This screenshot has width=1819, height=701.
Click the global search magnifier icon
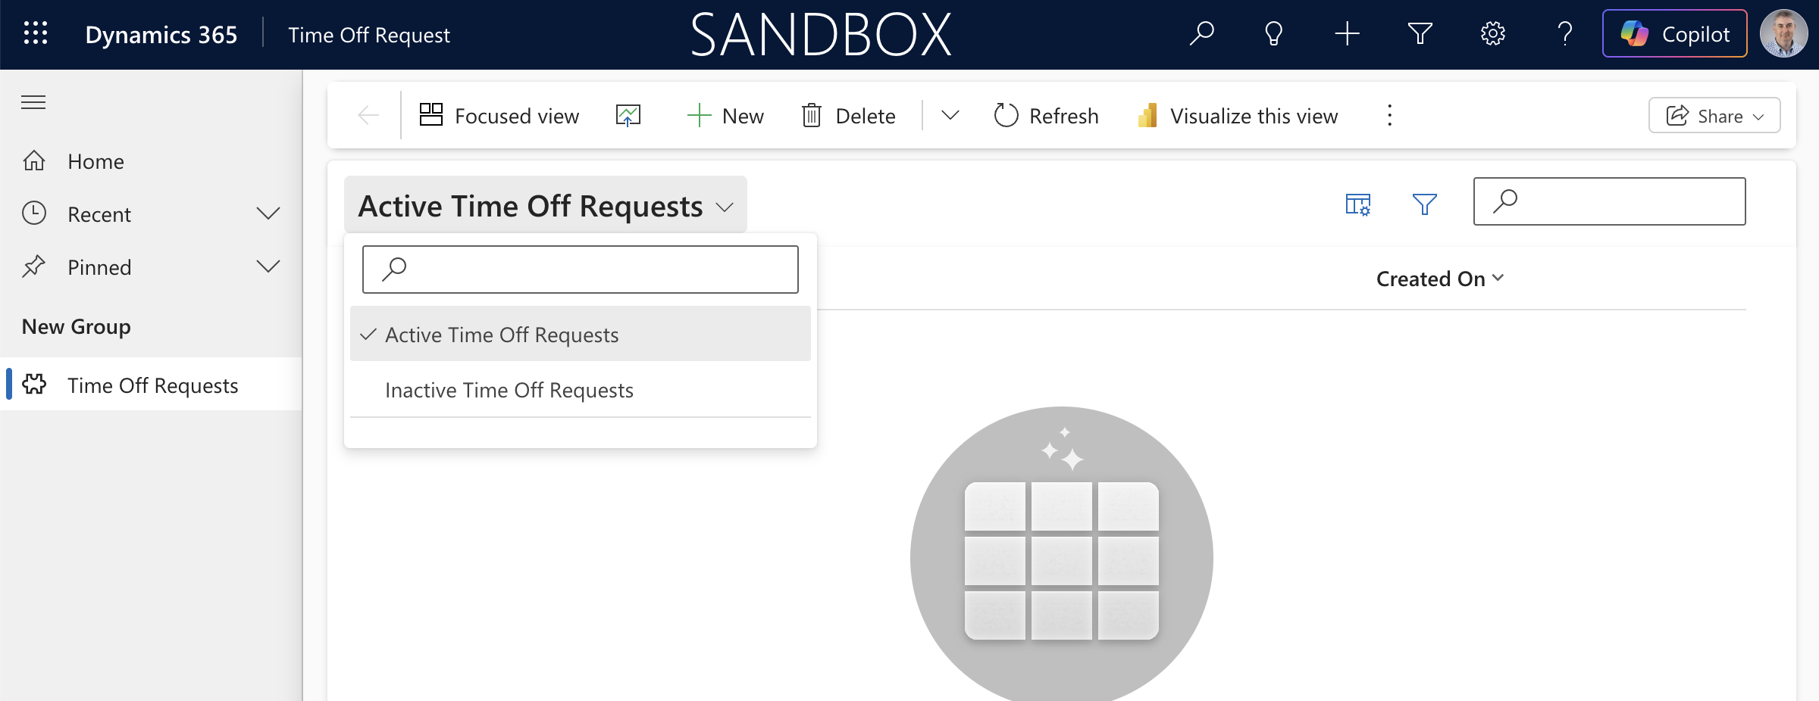click(x=1201, y=34)
